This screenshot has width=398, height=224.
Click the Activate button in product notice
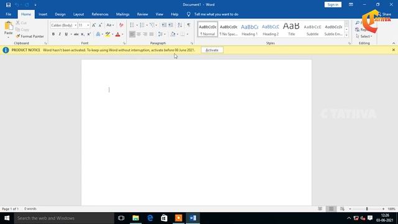point(212,50)
